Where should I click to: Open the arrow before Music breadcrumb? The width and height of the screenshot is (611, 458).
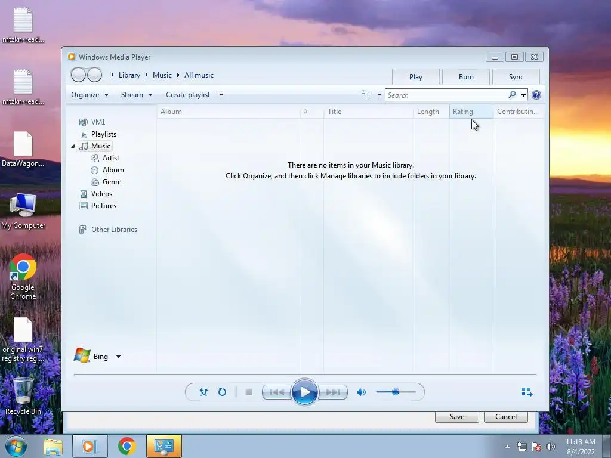click(x=147, y=75)
